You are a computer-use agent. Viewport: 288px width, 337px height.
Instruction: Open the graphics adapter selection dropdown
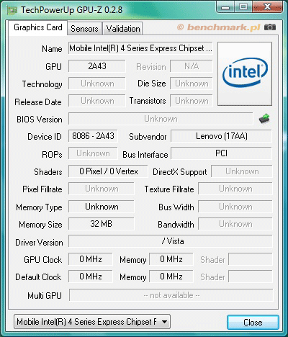[92, 322]
